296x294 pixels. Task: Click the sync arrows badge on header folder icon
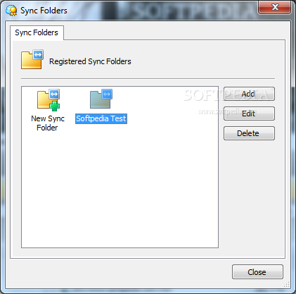tap(38, 55)
